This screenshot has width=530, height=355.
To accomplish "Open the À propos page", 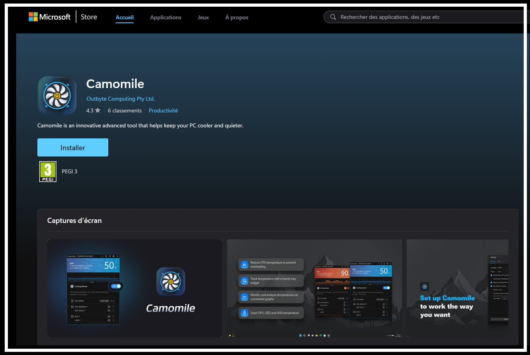I will (237, 17).
